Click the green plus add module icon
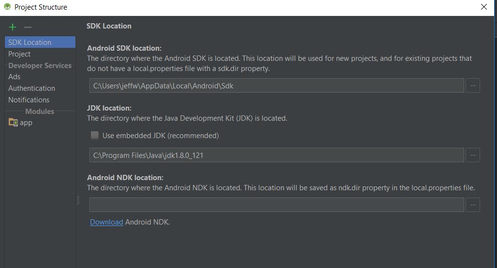The image size is (497, 268). [x=13, y=27]
